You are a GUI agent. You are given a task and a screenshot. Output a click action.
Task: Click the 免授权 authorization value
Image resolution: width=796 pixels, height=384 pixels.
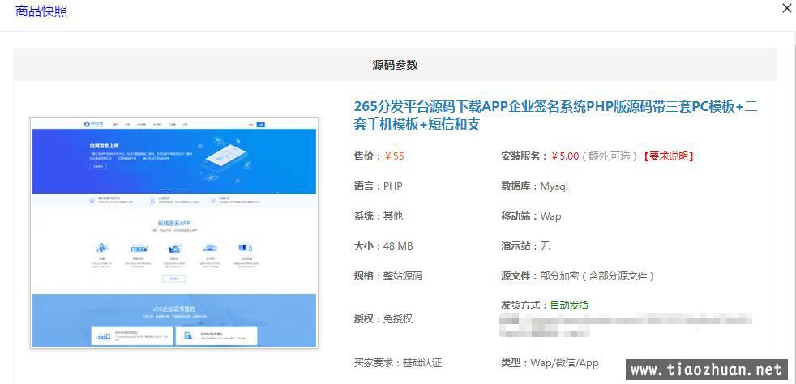(x=397, y=319)
